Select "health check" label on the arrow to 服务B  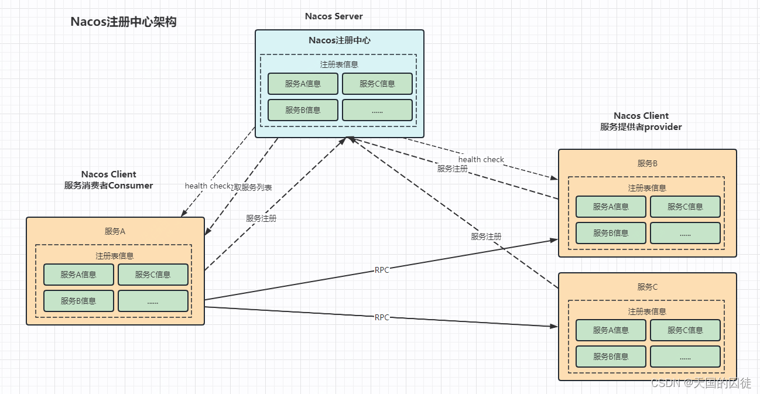click(481, 159)
